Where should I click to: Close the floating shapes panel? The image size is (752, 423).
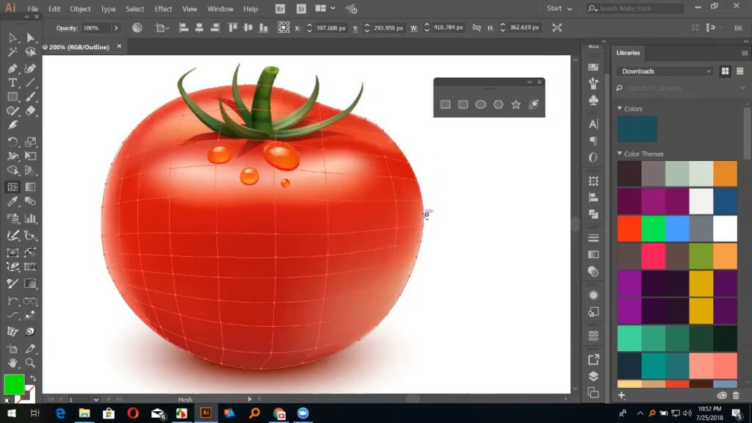540,82
